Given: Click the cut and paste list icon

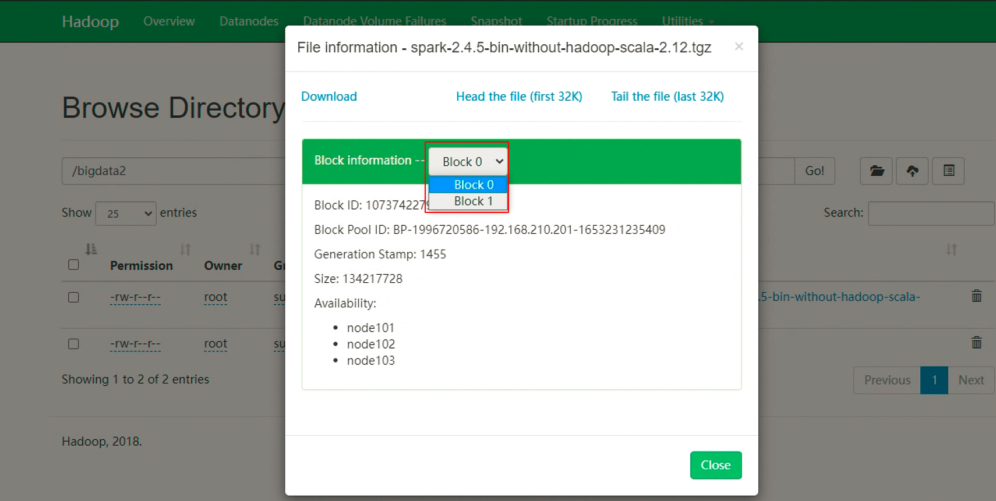Looking at the screenshot, I should coord(948,171).
